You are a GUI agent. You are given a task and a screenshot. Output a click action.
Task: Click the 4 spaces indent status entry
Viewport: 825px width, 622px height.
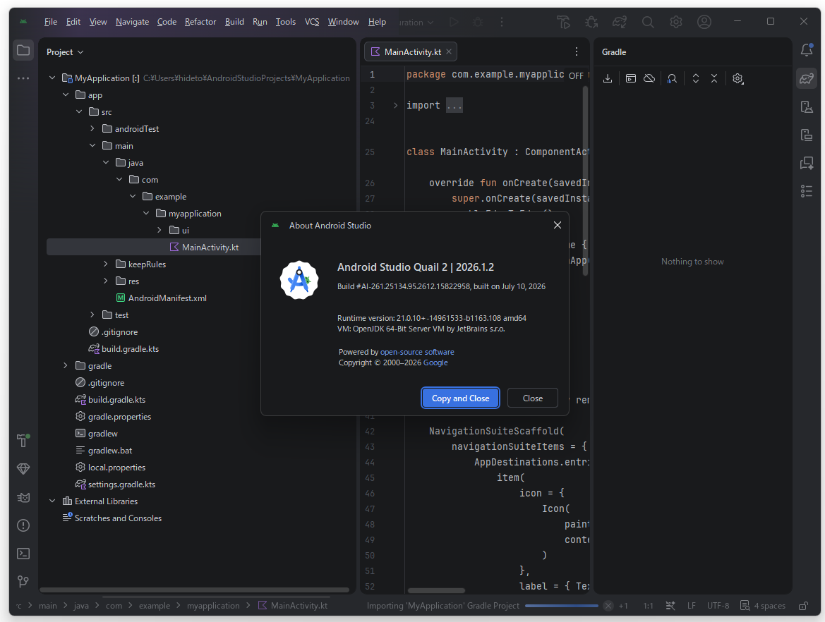[762, 606]
